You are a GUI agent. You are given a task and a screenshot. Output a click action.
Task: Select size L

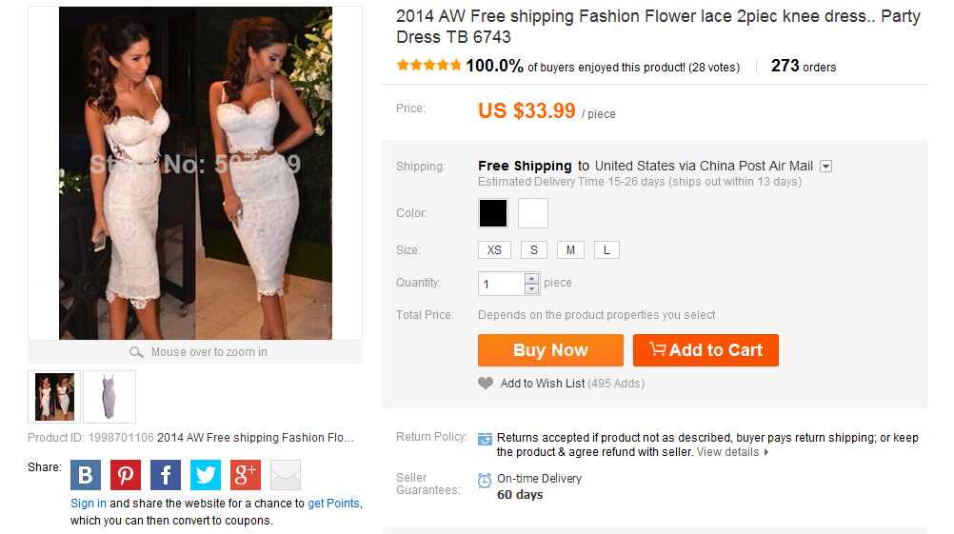(607, 250)
